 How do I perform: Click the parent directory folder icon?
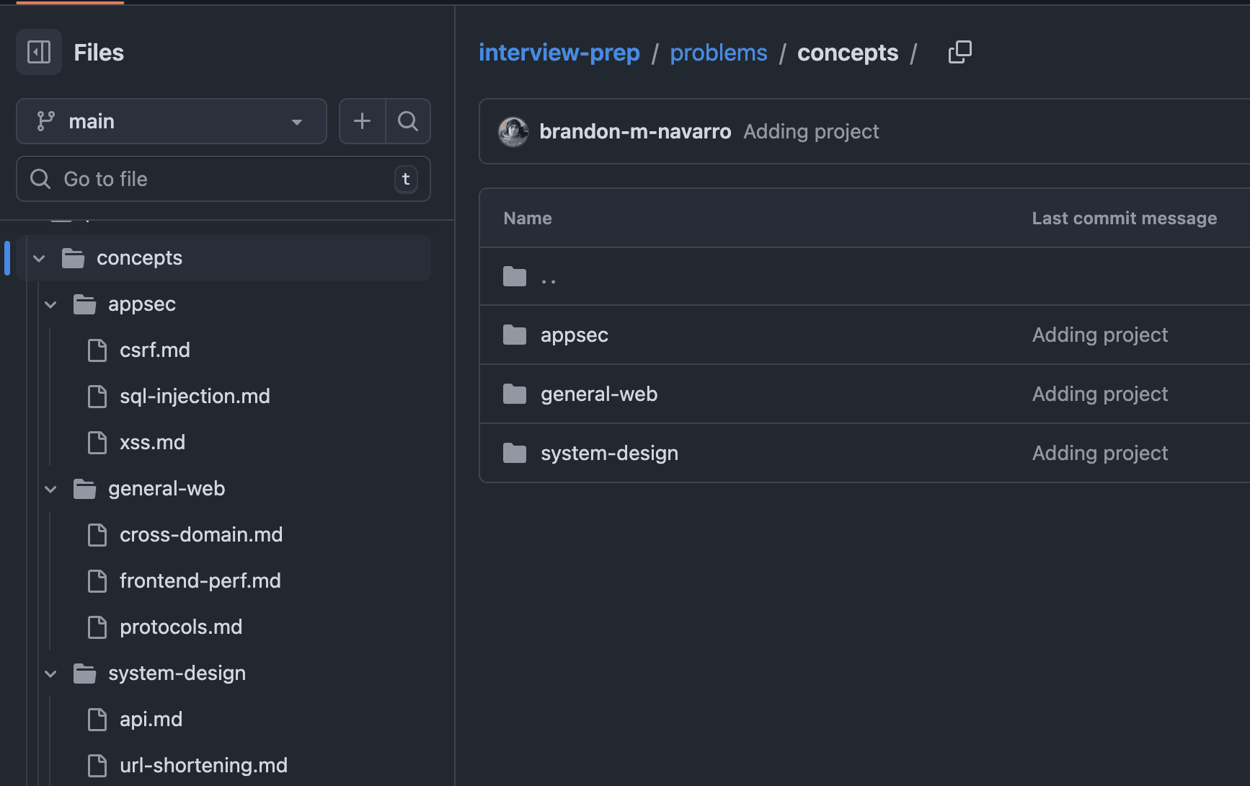[x=515, y=276]
